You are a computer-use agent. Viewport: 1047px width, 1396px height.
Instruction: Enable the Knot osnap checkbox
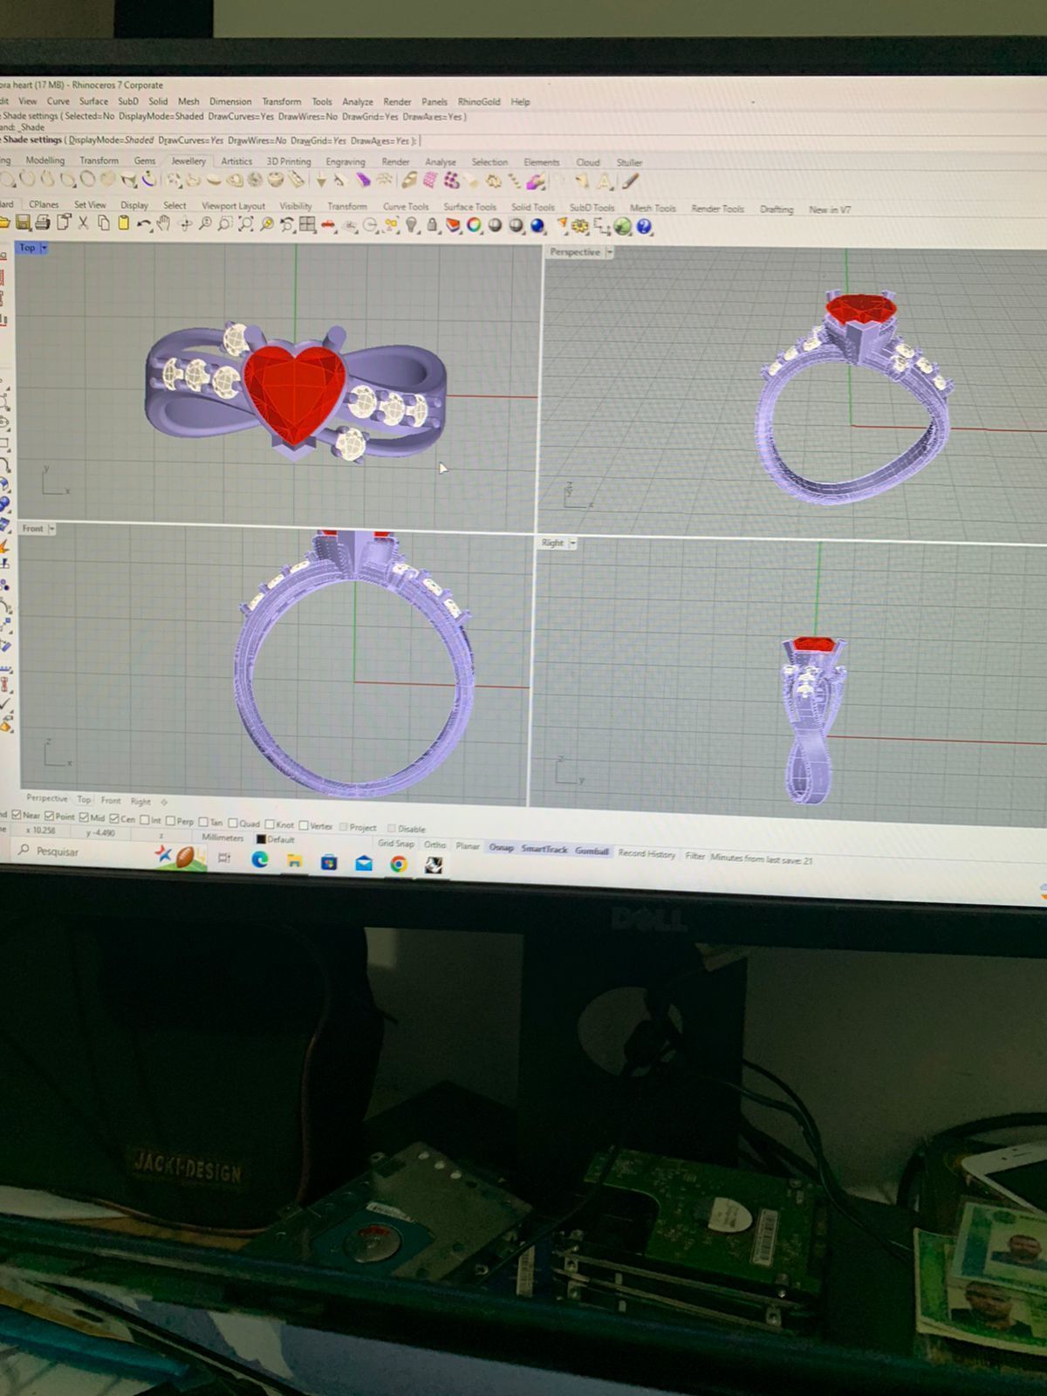point(270,824)
